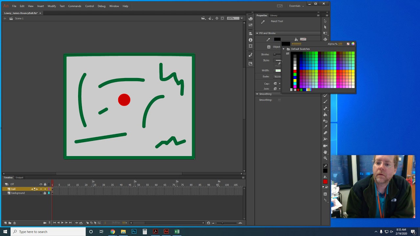The width and height of the screenshot is (420, 236).
Task: Open the Modify menu
Action: 52,6
